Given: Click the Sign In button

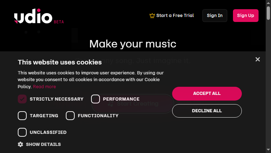Looking at the screenshot, I should click(215, 16).
